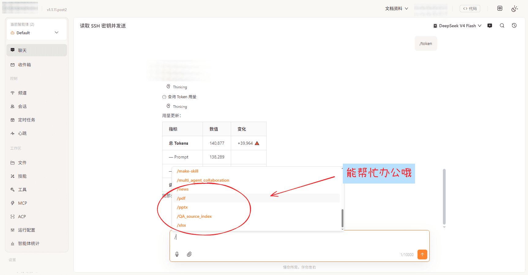Click the 聊天 chat bubble icon
528x275 pixels.
pyautogui.click(x=13, y=50)
